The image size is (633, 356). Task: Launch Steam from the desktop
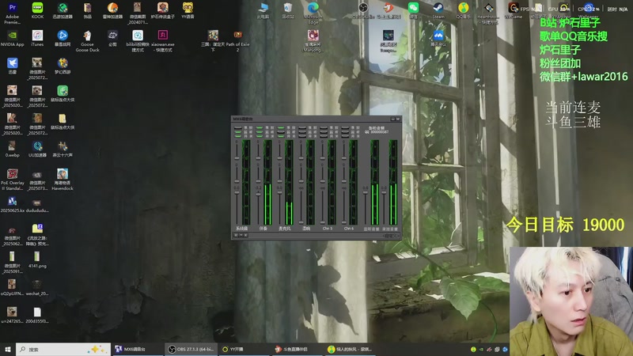click(x=438, y=10)
